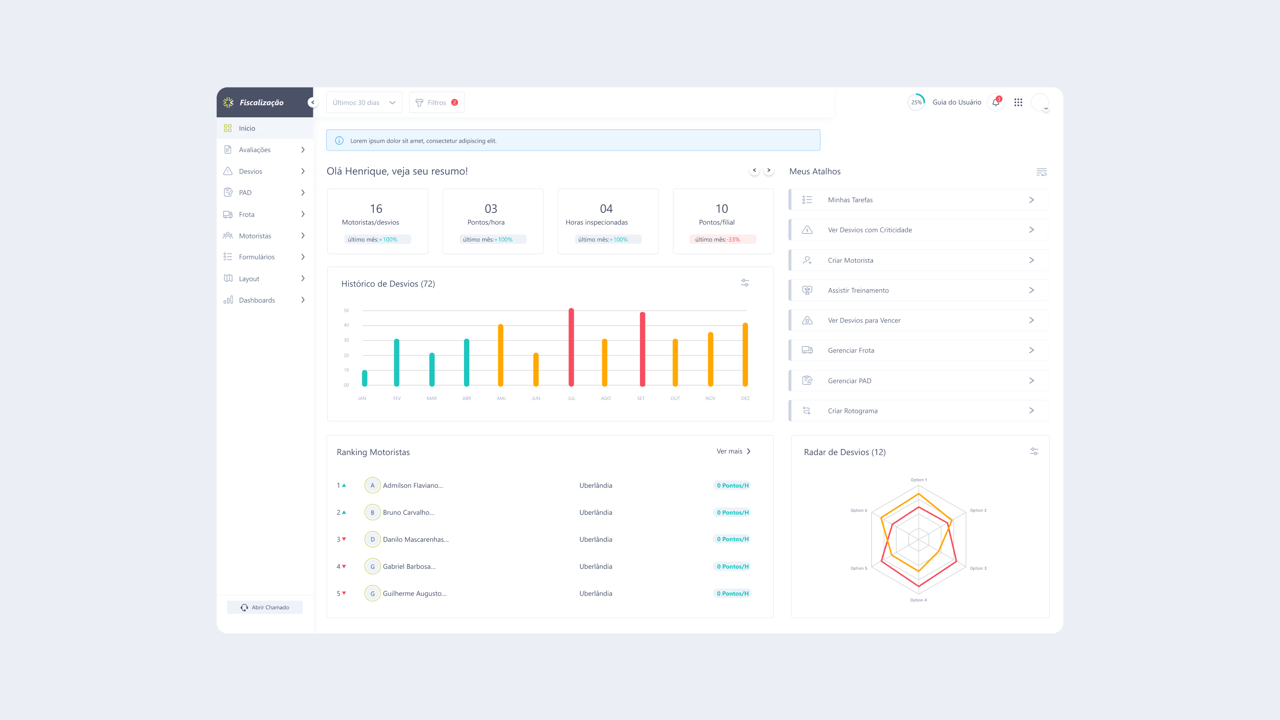Click the notifications bell icon
The width and height of the screenshot is (1280, 720).
(995, 102)
